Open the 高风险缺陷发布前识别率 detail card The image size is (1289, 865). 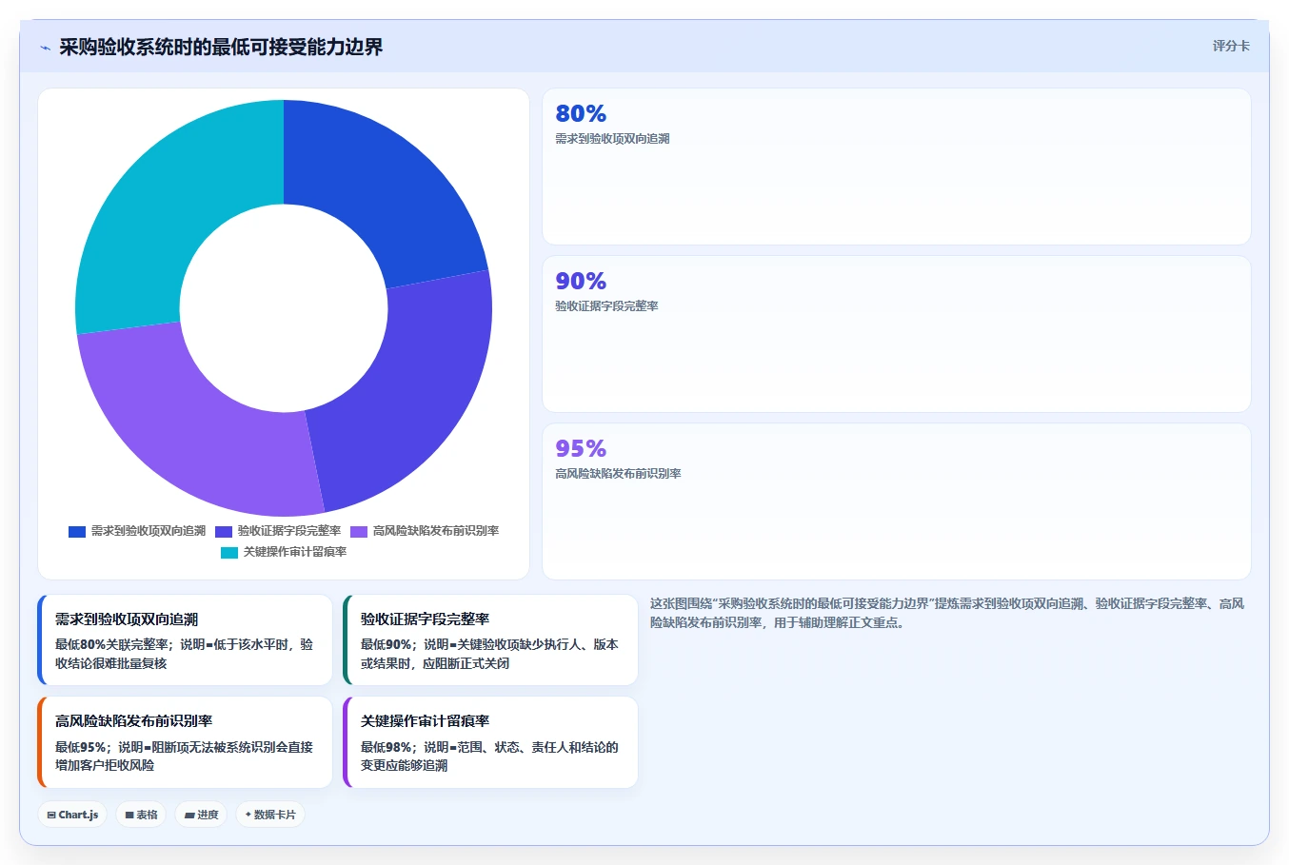tap(185, 742)
